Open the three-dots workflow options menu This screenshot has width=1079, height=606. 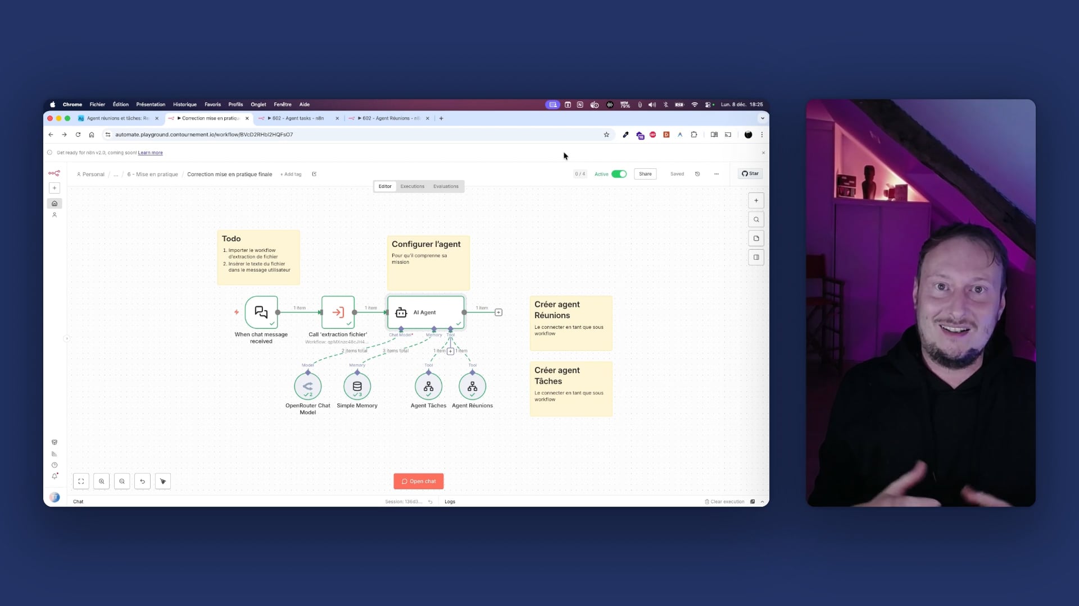click(x=717, y=174)
